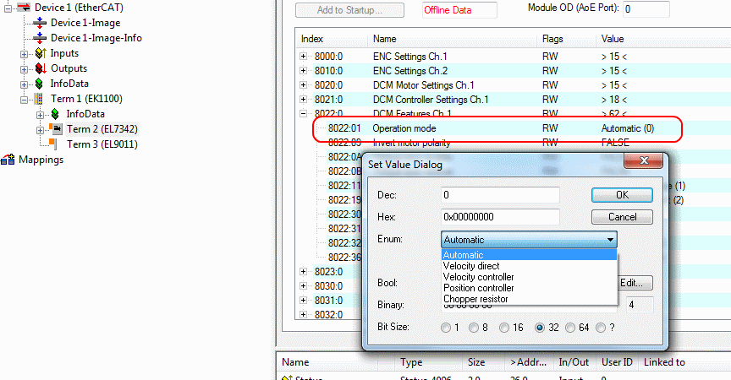Click the Inputs node icon

click(x=41, y=53)
